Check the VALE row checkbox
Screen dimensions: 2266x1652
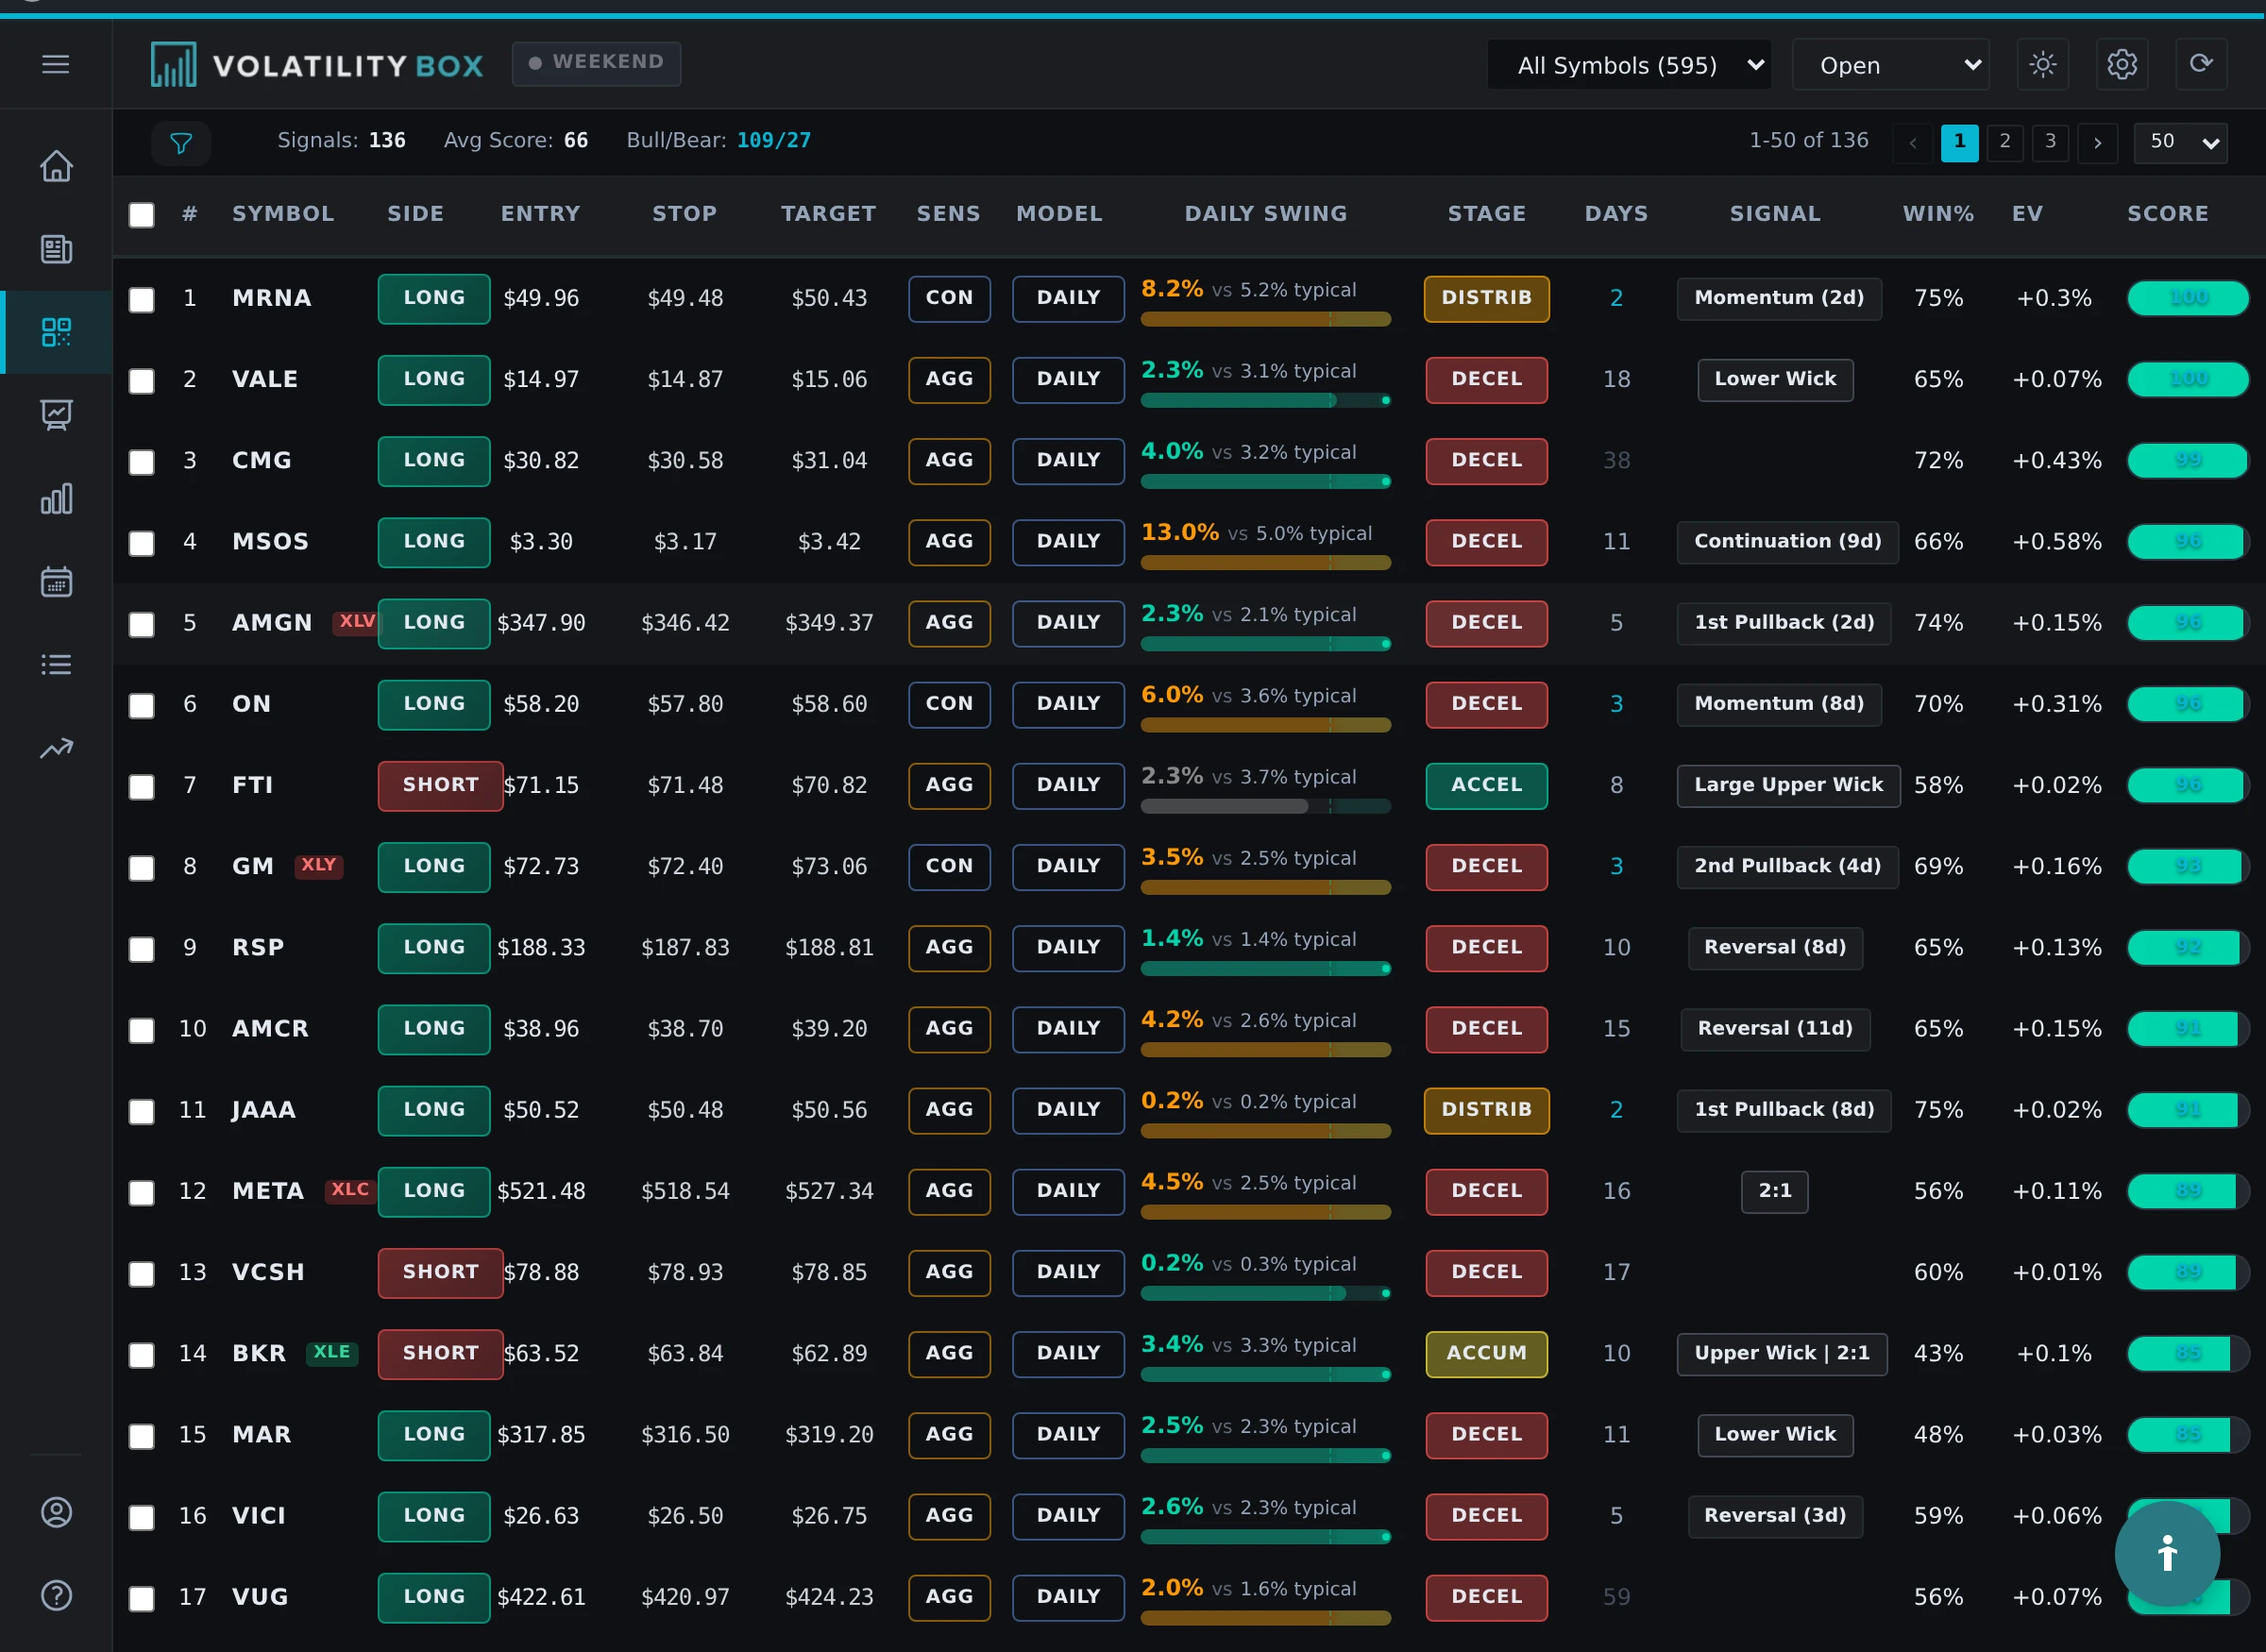tap(142, 380)
